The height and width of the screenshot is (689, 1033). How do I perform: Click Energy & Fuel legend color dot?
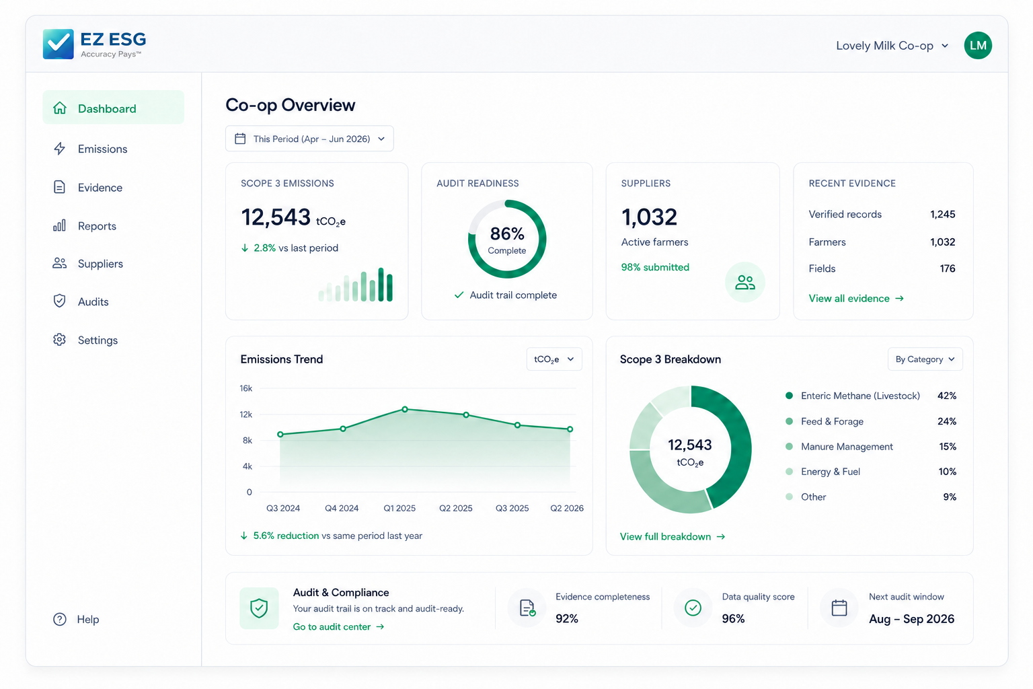(x=789, y=471)
